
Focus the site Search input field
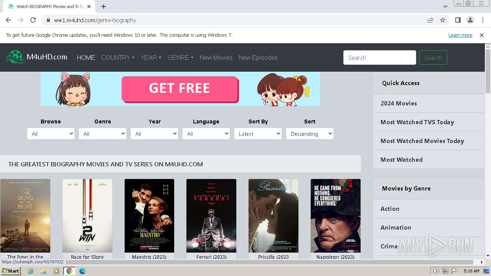(380, 58)
